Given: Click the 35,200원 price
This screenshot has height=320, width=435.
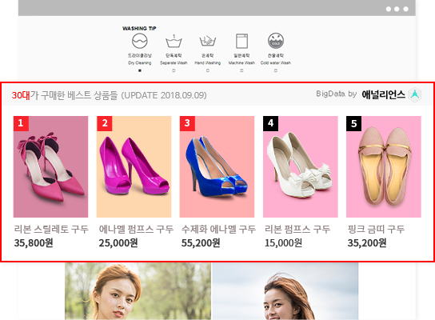Looking at the screenshot, I should coord(367,243).
